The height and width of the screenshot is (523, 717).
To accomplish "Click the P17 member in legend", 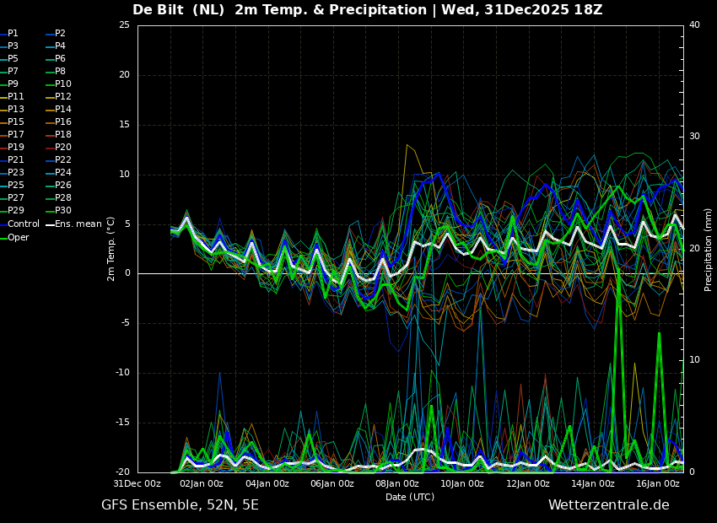I will [12, 134].
